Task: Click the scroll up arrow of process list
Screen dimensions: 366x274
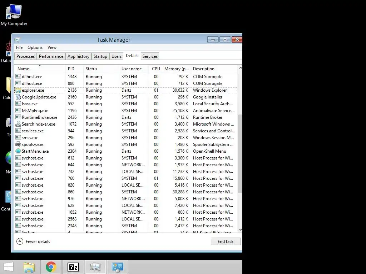Action: coord(240,68)
